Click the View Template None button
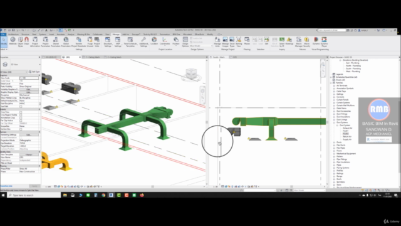The image size is (401, 226). click(29, 155)
